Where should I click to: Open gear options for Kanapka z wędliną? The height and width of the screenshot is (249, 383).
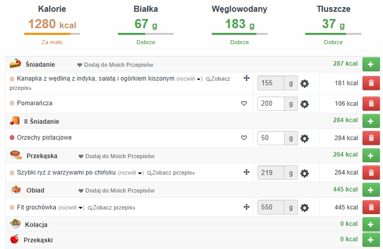[x=305, y=84]
